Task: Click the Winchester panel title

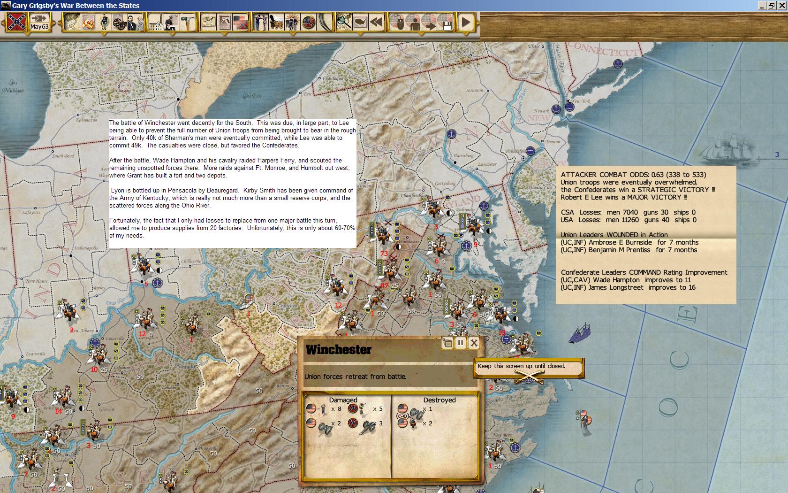Action: 338,350
